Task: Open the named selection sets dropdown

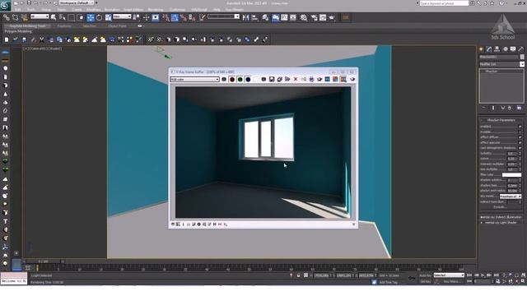Action: (x=223, y=16)
